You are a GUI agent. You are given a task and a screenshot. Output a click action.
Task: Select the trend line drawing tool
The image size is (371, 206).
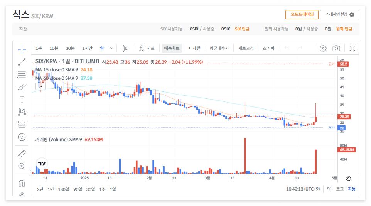click(x=22, y=62)
